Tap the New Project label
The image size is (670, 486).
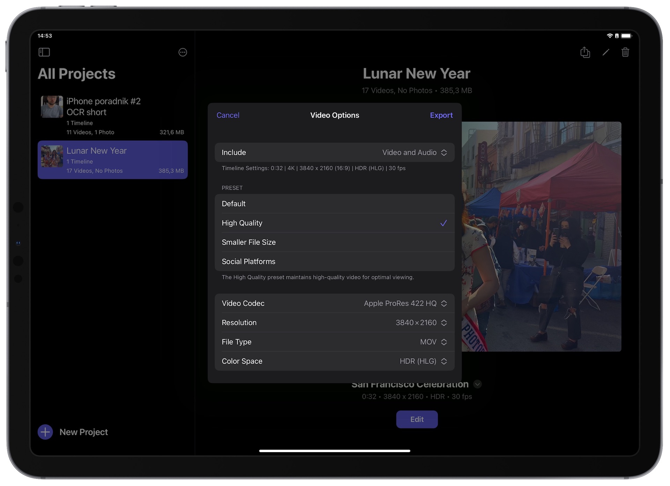[84, 432]
